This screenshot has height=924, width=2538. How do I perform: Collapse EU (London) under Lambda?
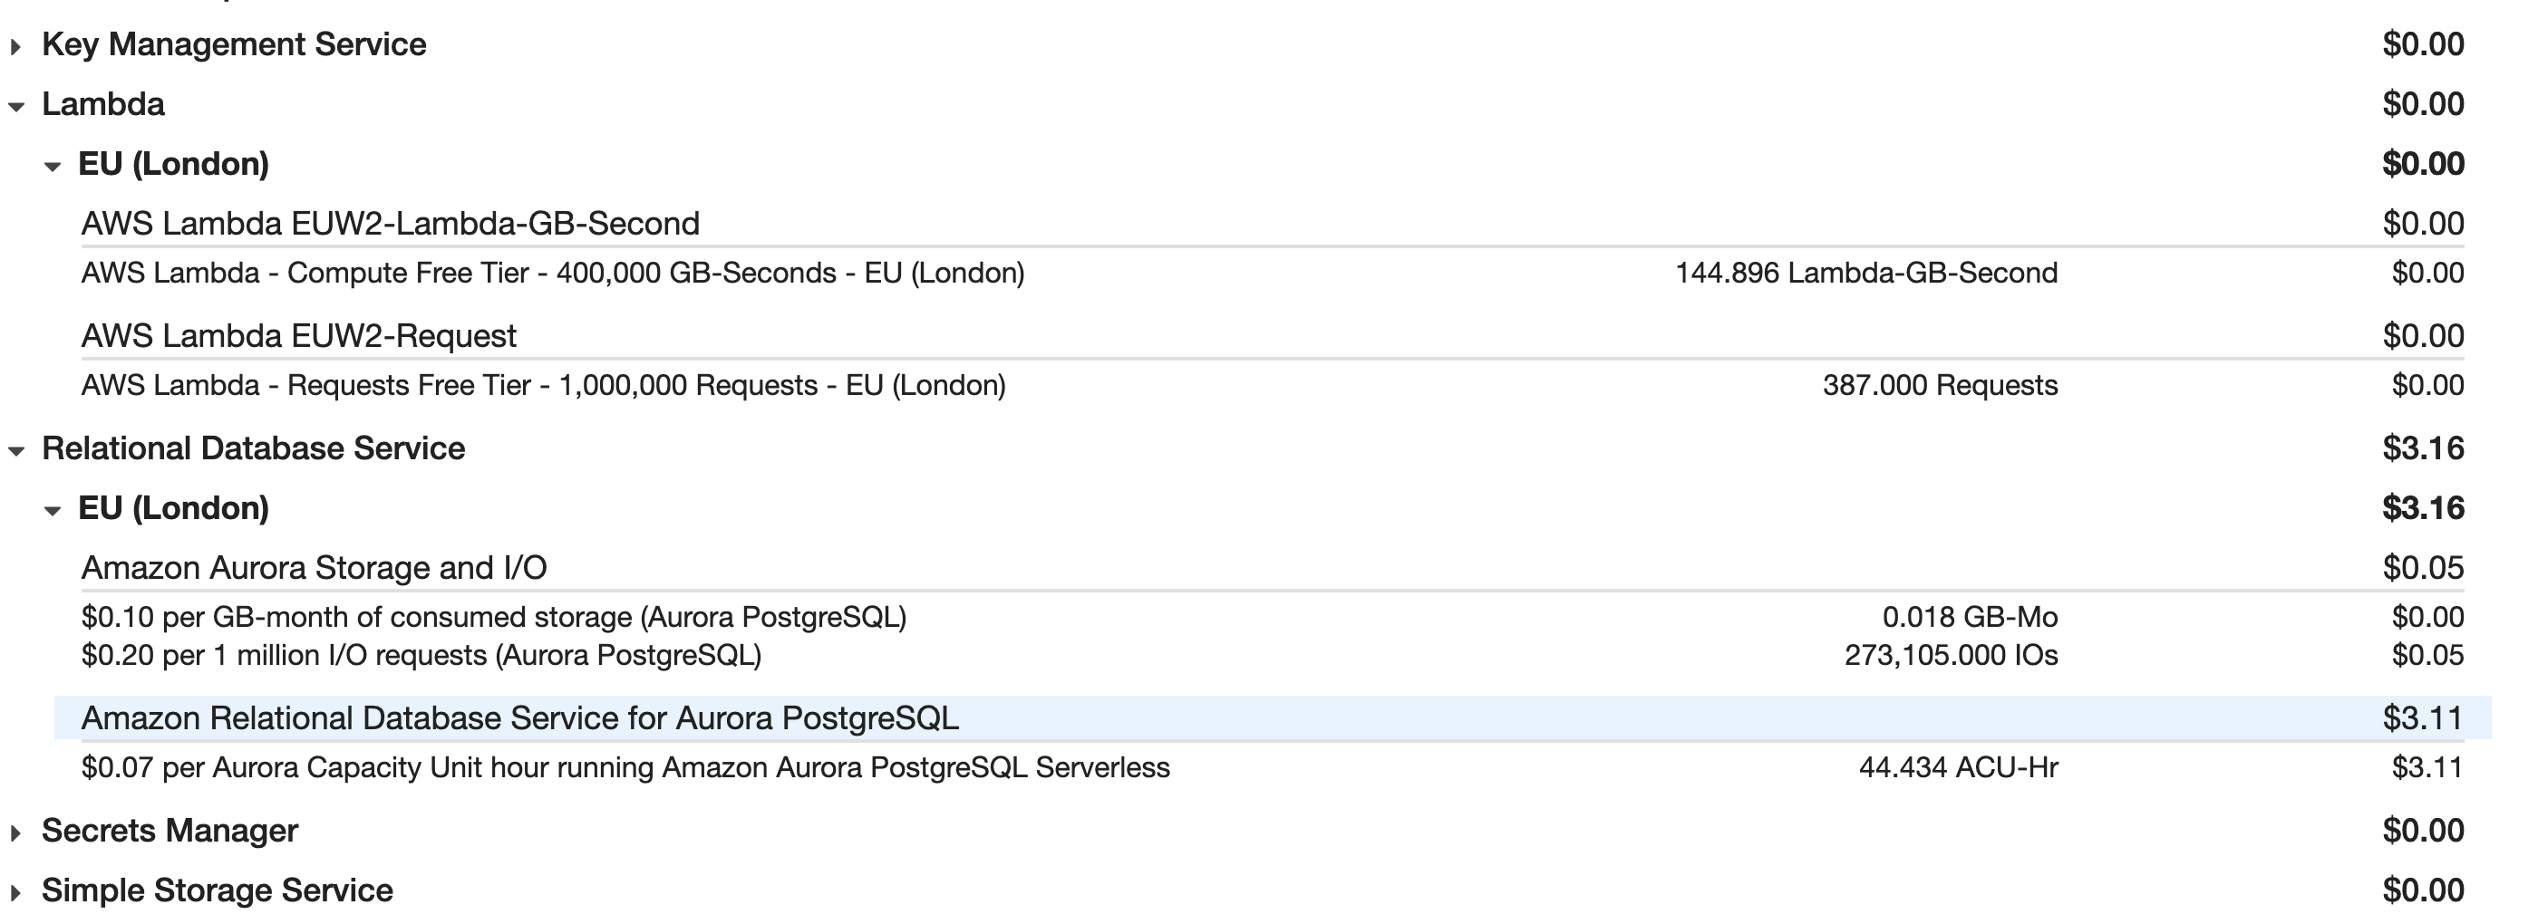pyautogui.click(x=53, y=167)
